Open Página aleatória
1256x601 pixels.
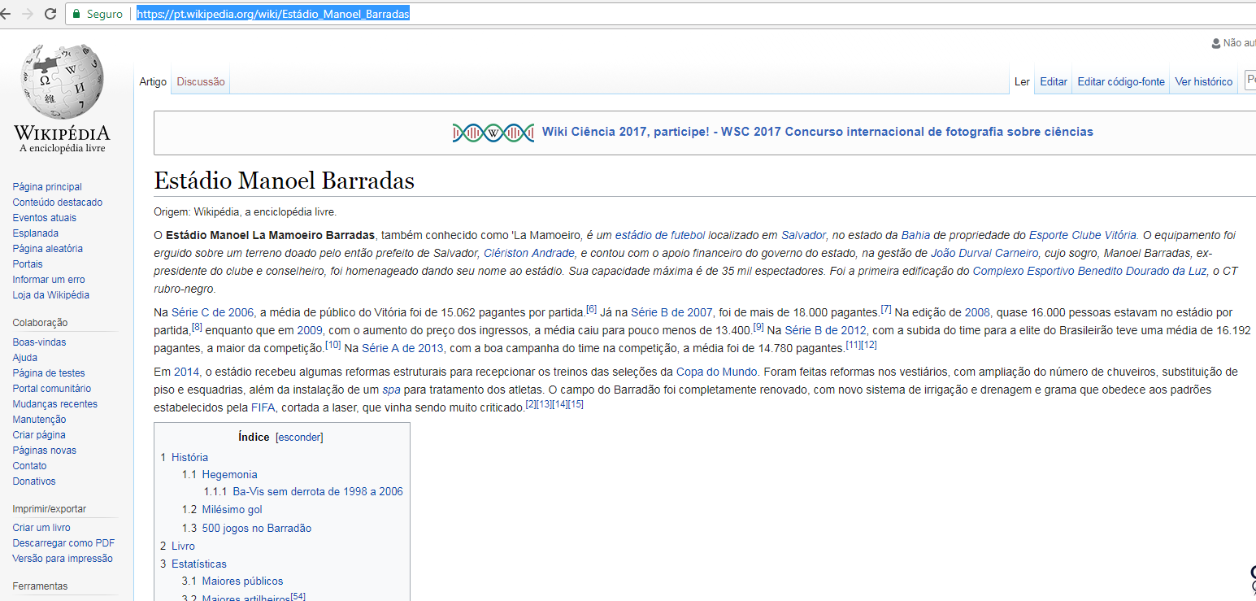coord(47,249)
